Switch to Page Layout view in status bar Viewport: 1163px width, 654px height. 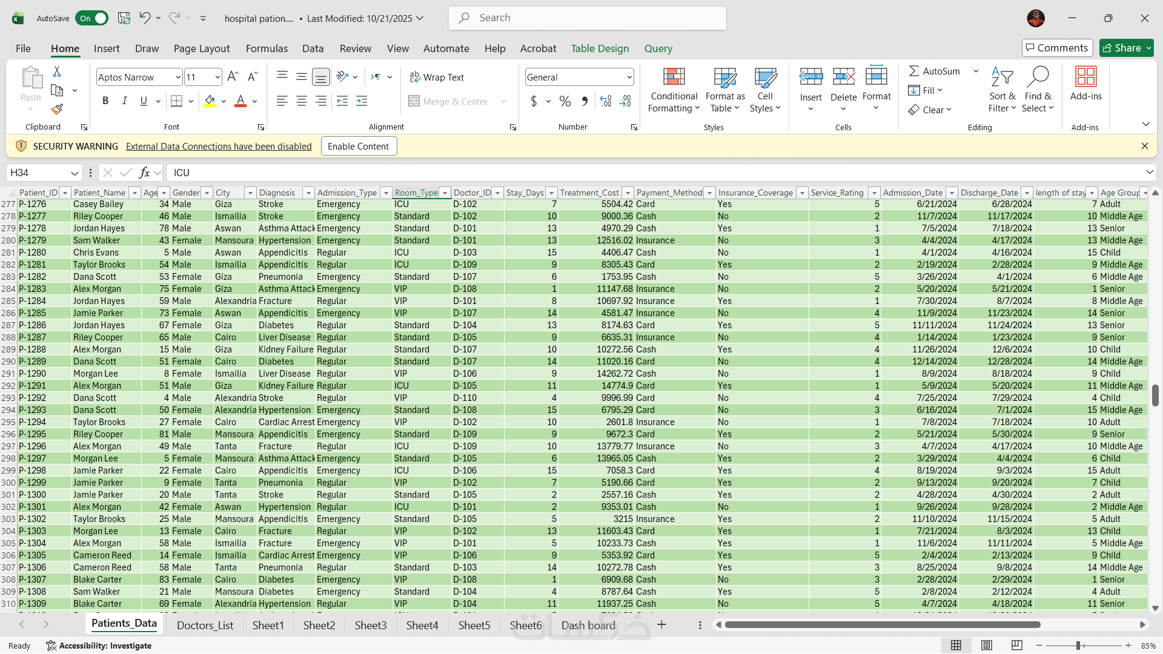click(986, 646)
